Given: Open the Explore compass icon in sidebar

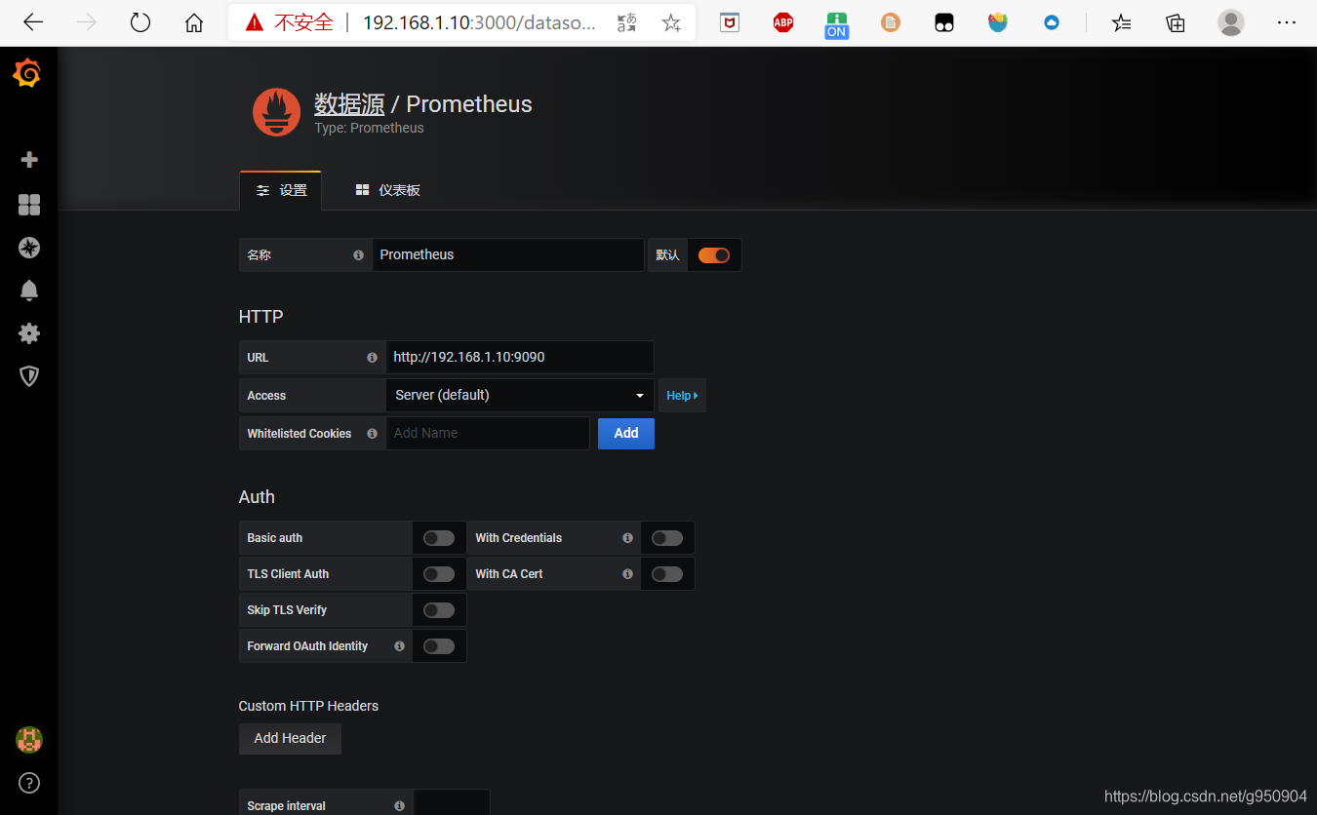Looking at the screenshot, I should (x=29, y=248).
